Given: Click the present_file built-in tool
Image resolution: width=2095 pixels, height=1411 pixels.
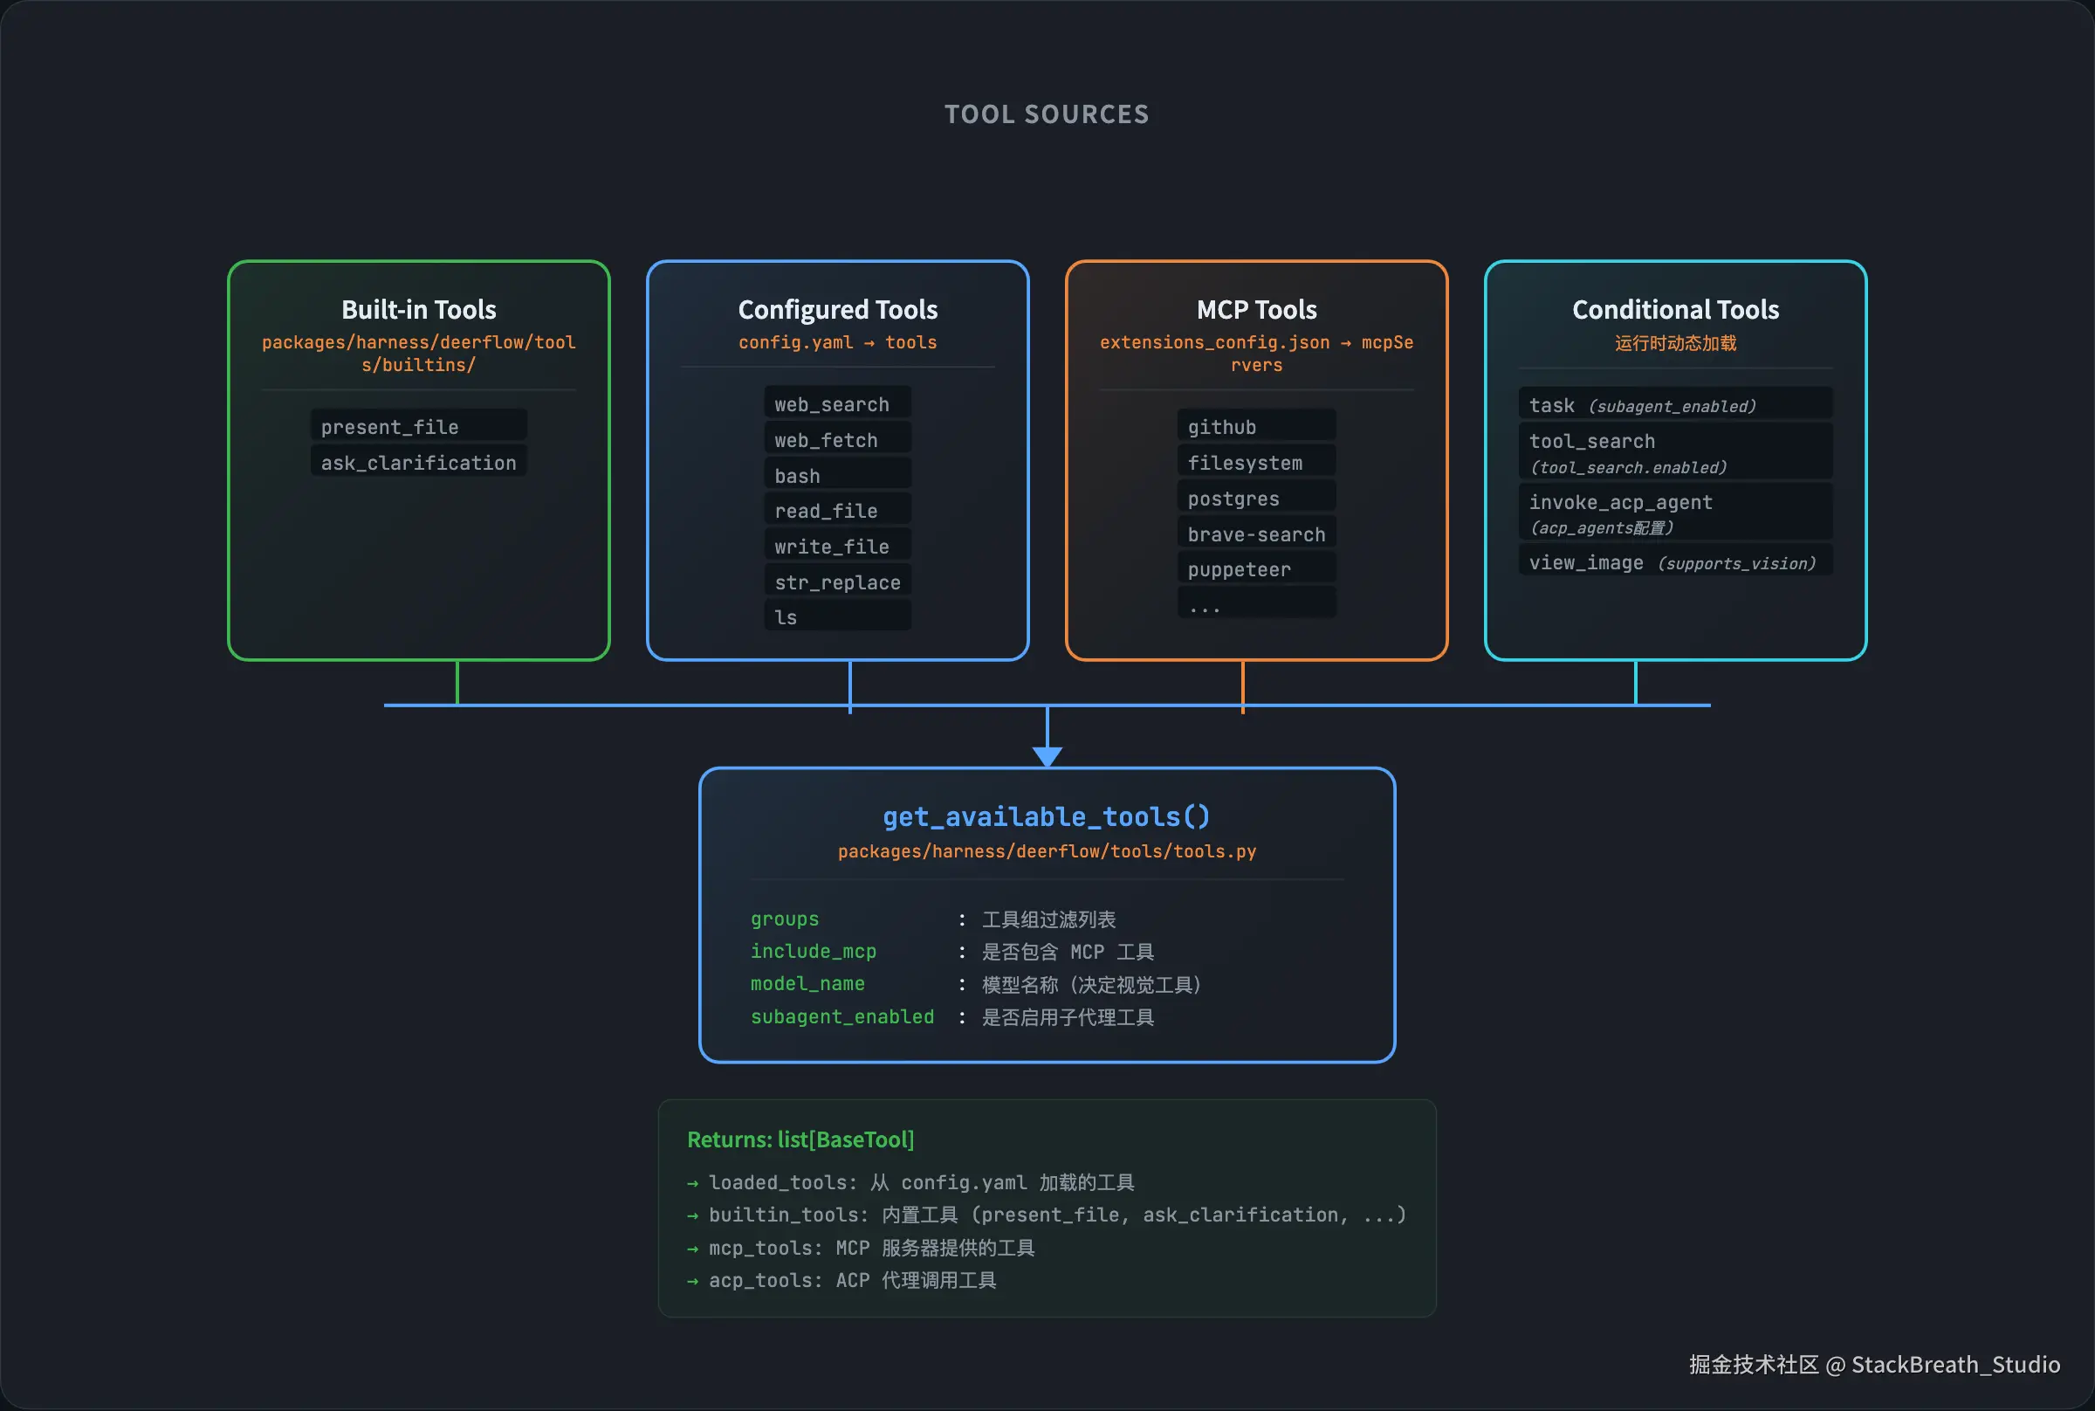Looking at the screenshot, I should (x=417, y=427).
